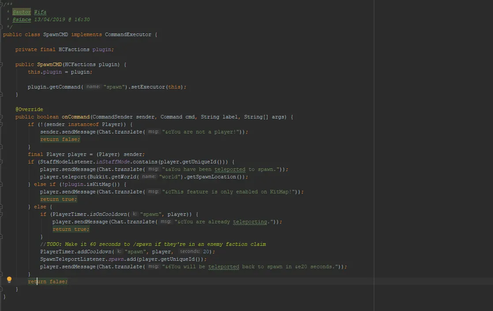Click the onCommand method name
The image size is (493, 311).
coord(76,117)
